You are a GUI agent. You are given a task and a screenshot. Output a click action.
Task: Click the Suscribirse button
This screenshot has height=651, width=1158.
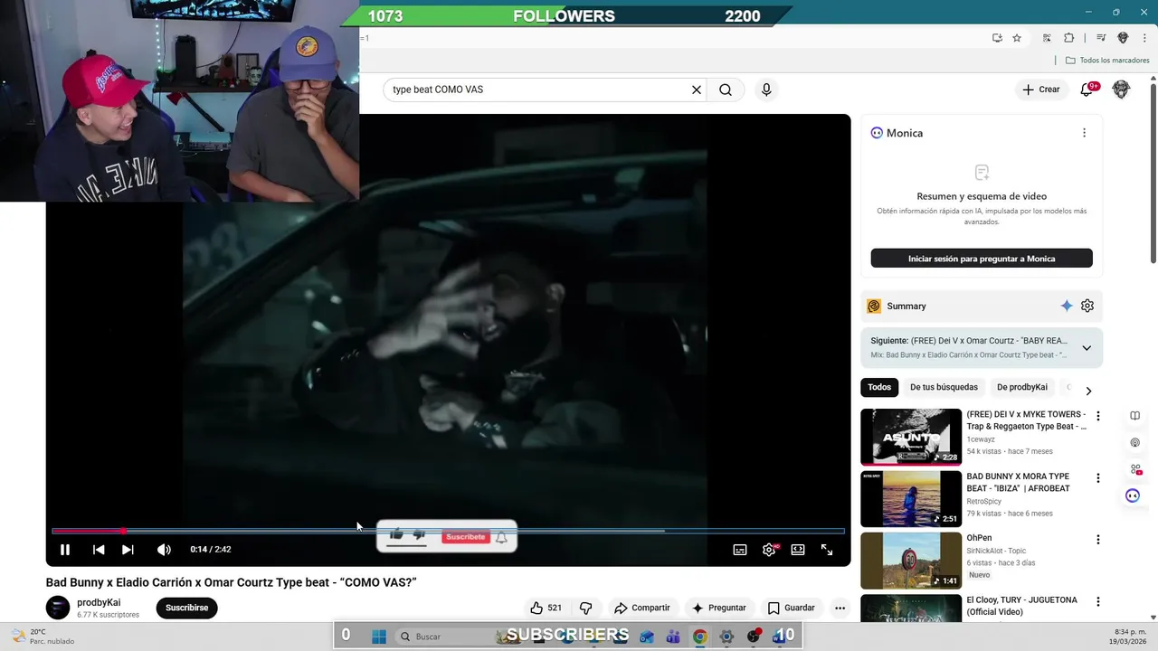186,608
